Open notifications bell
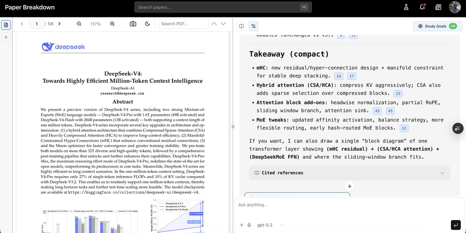Viewport: 466px width, 233px height. click(x=422, y=7)
